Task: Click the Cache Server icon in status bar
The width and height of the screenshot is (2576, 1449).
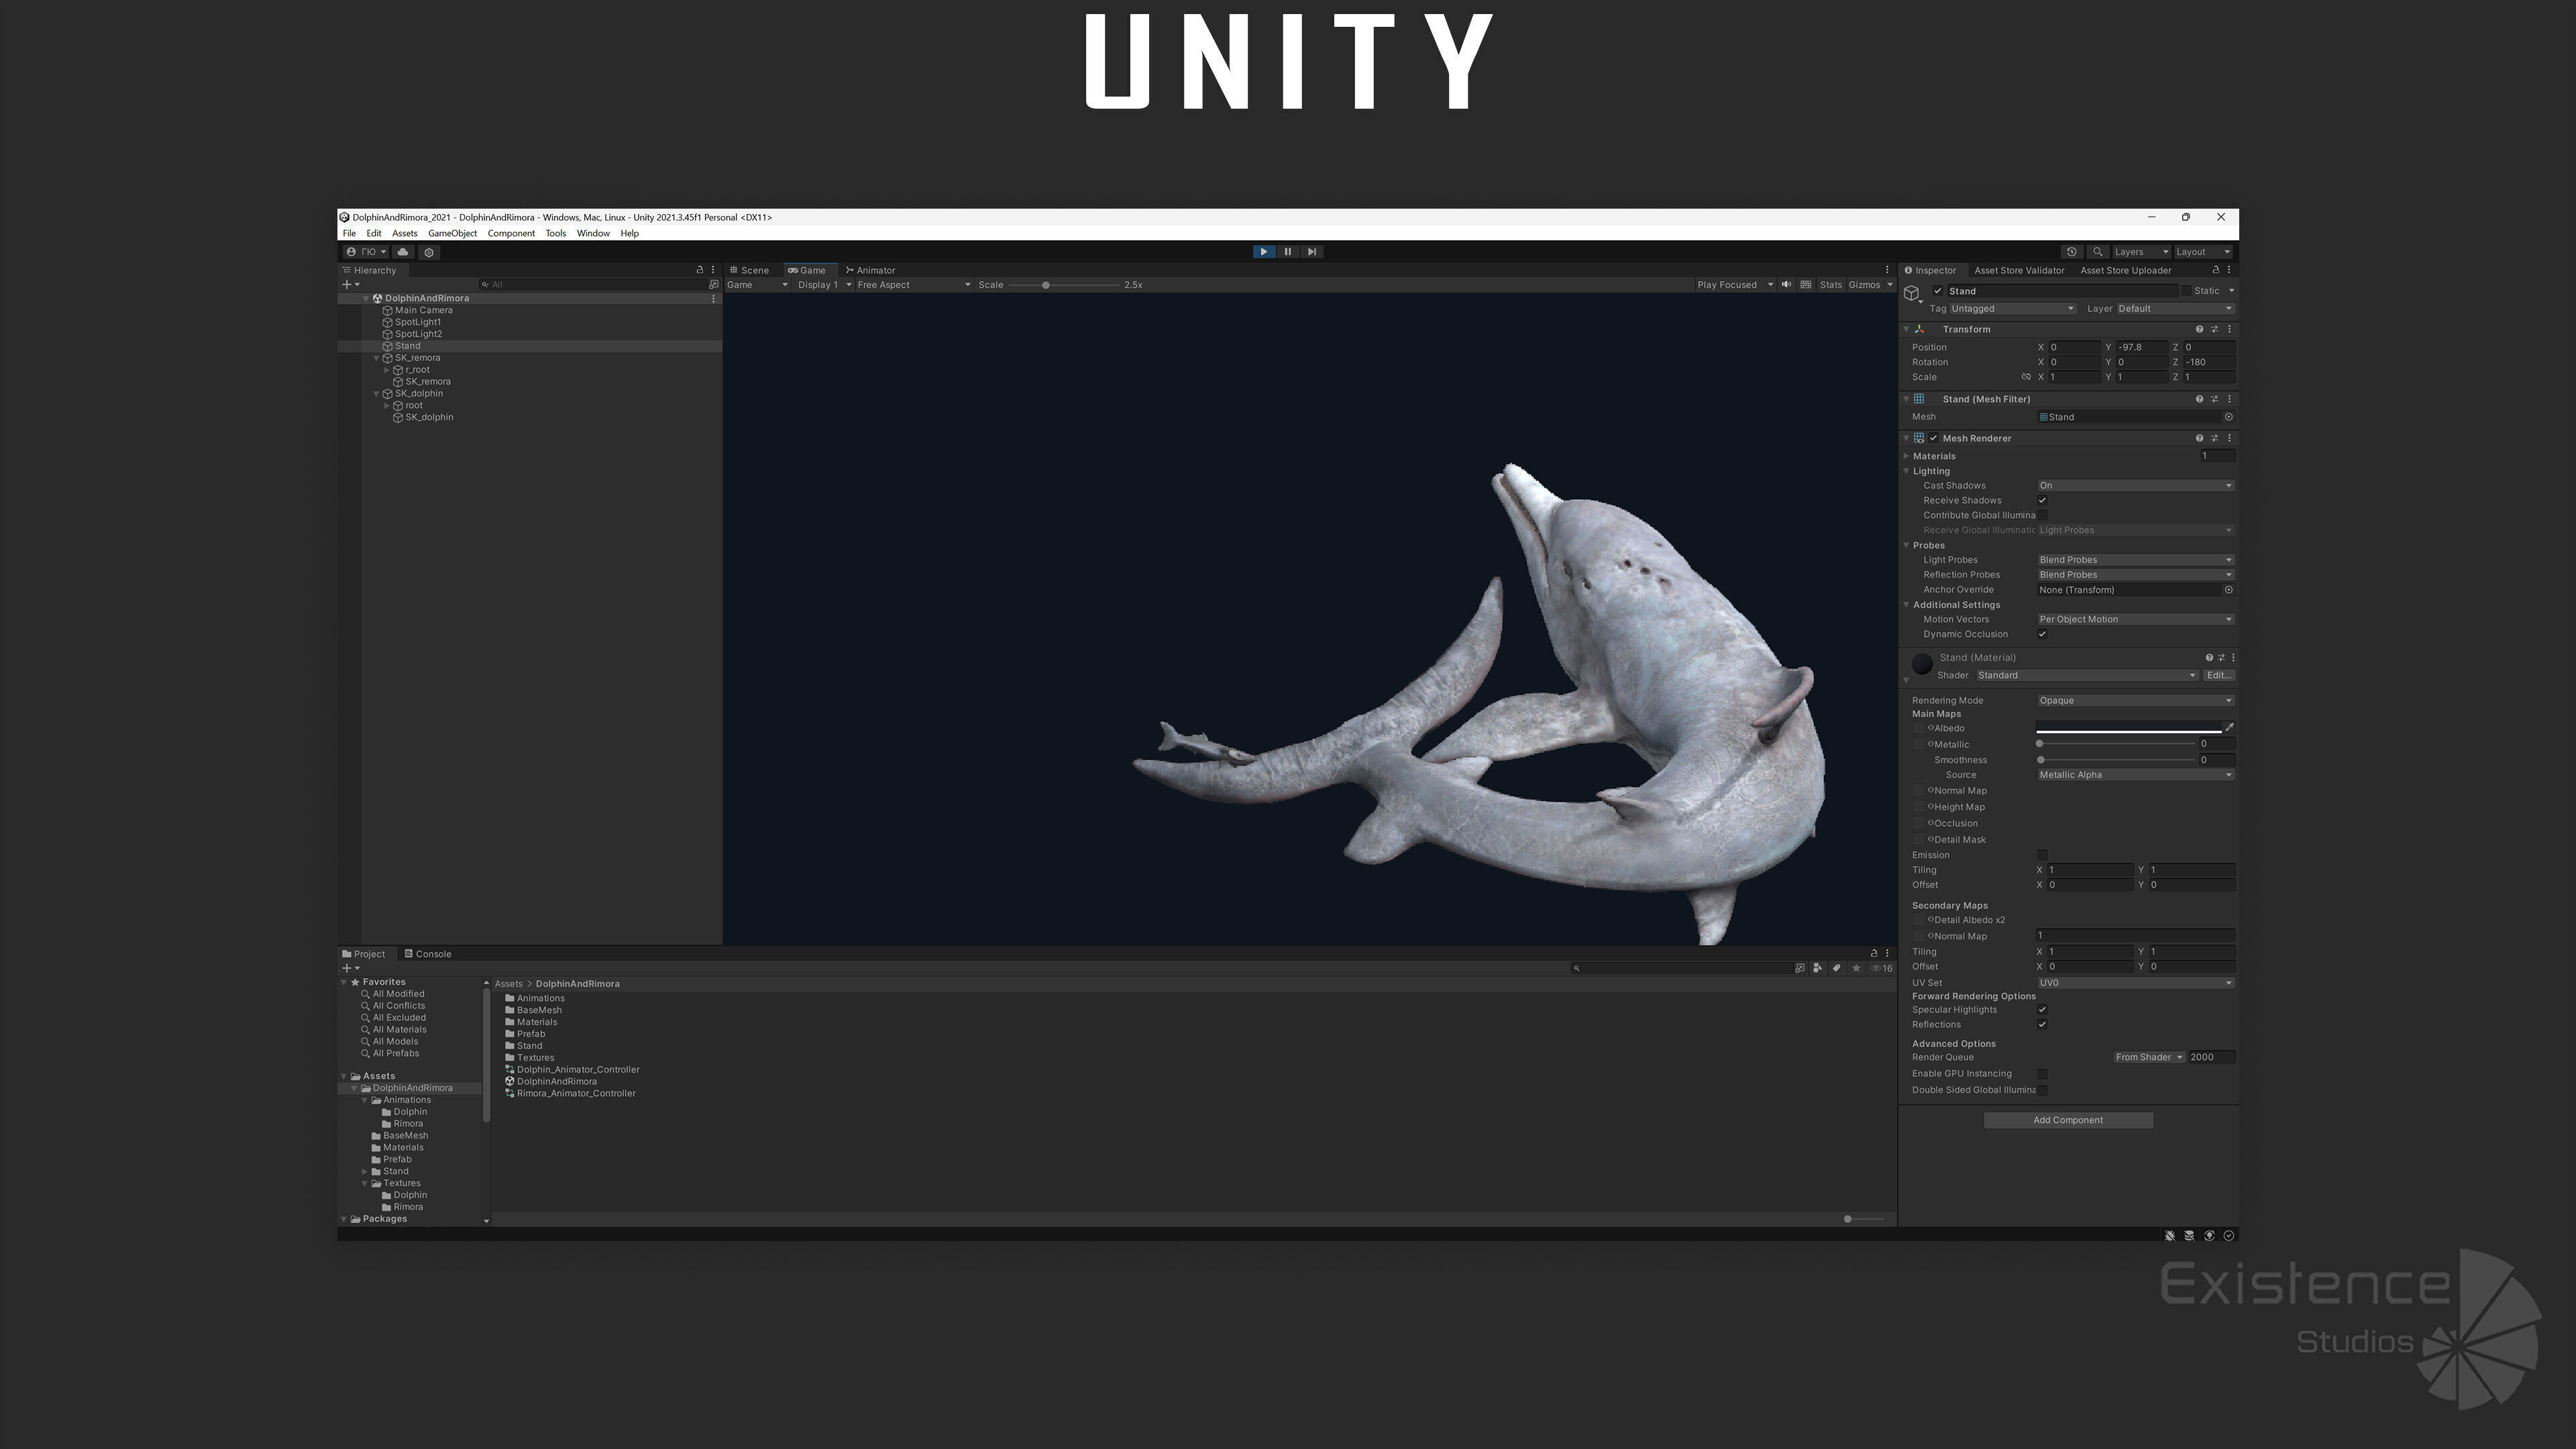Action: [x=2190, y=1236]
